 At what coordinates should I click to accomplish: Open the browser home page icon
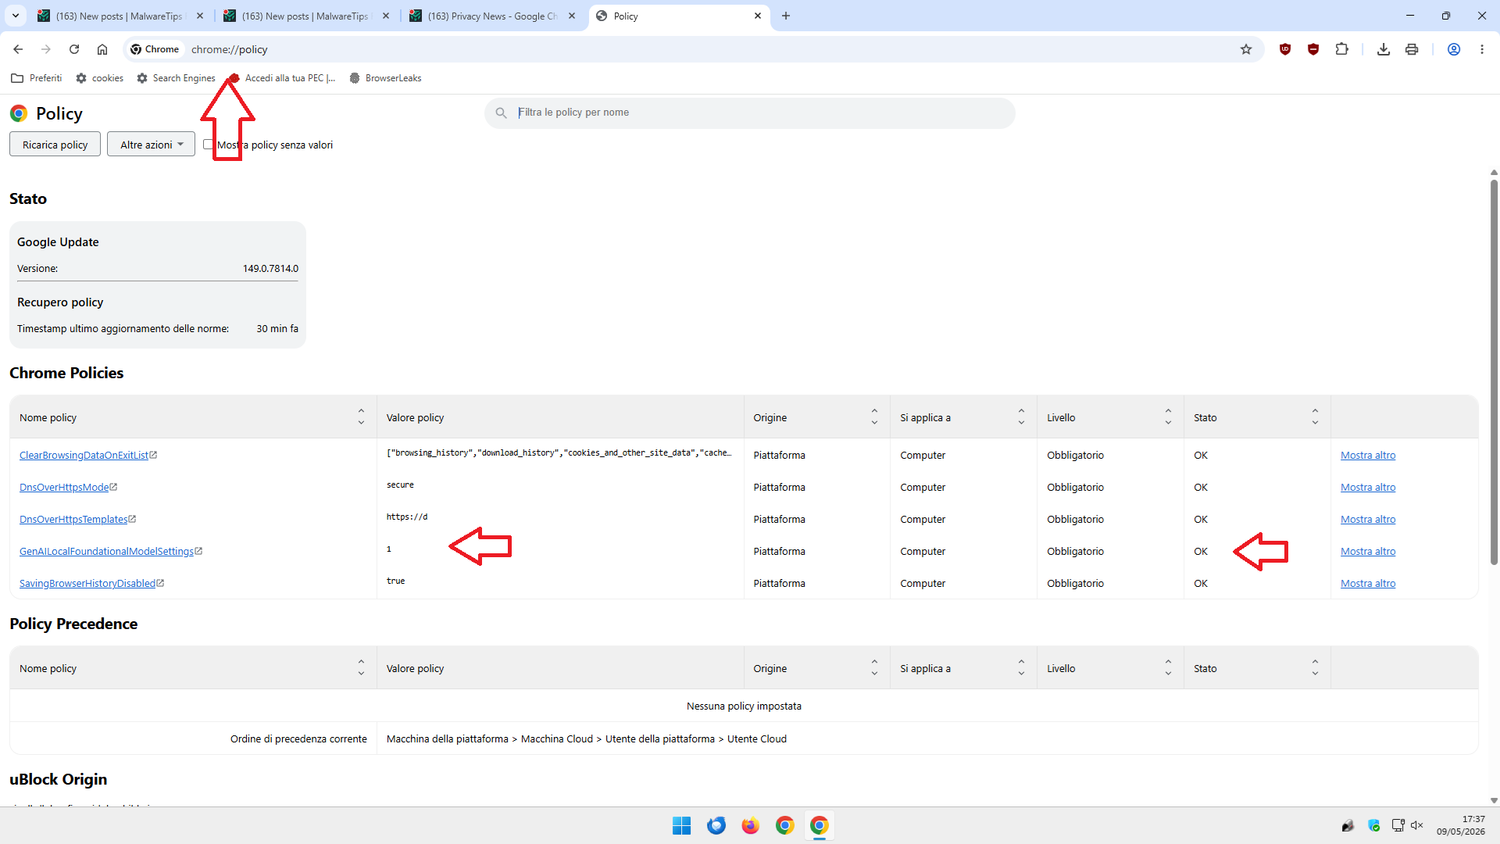click(102, 49)
